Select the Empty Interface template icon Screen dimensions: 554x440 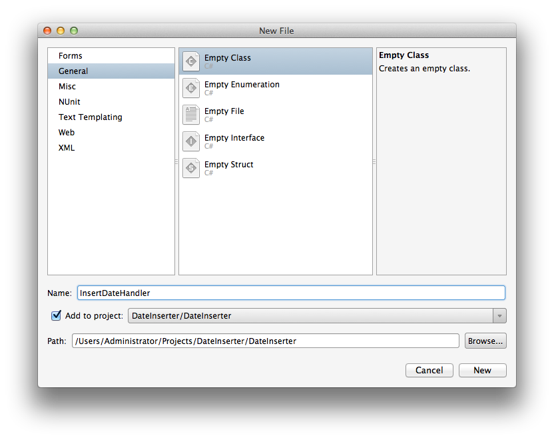point(191,141)
